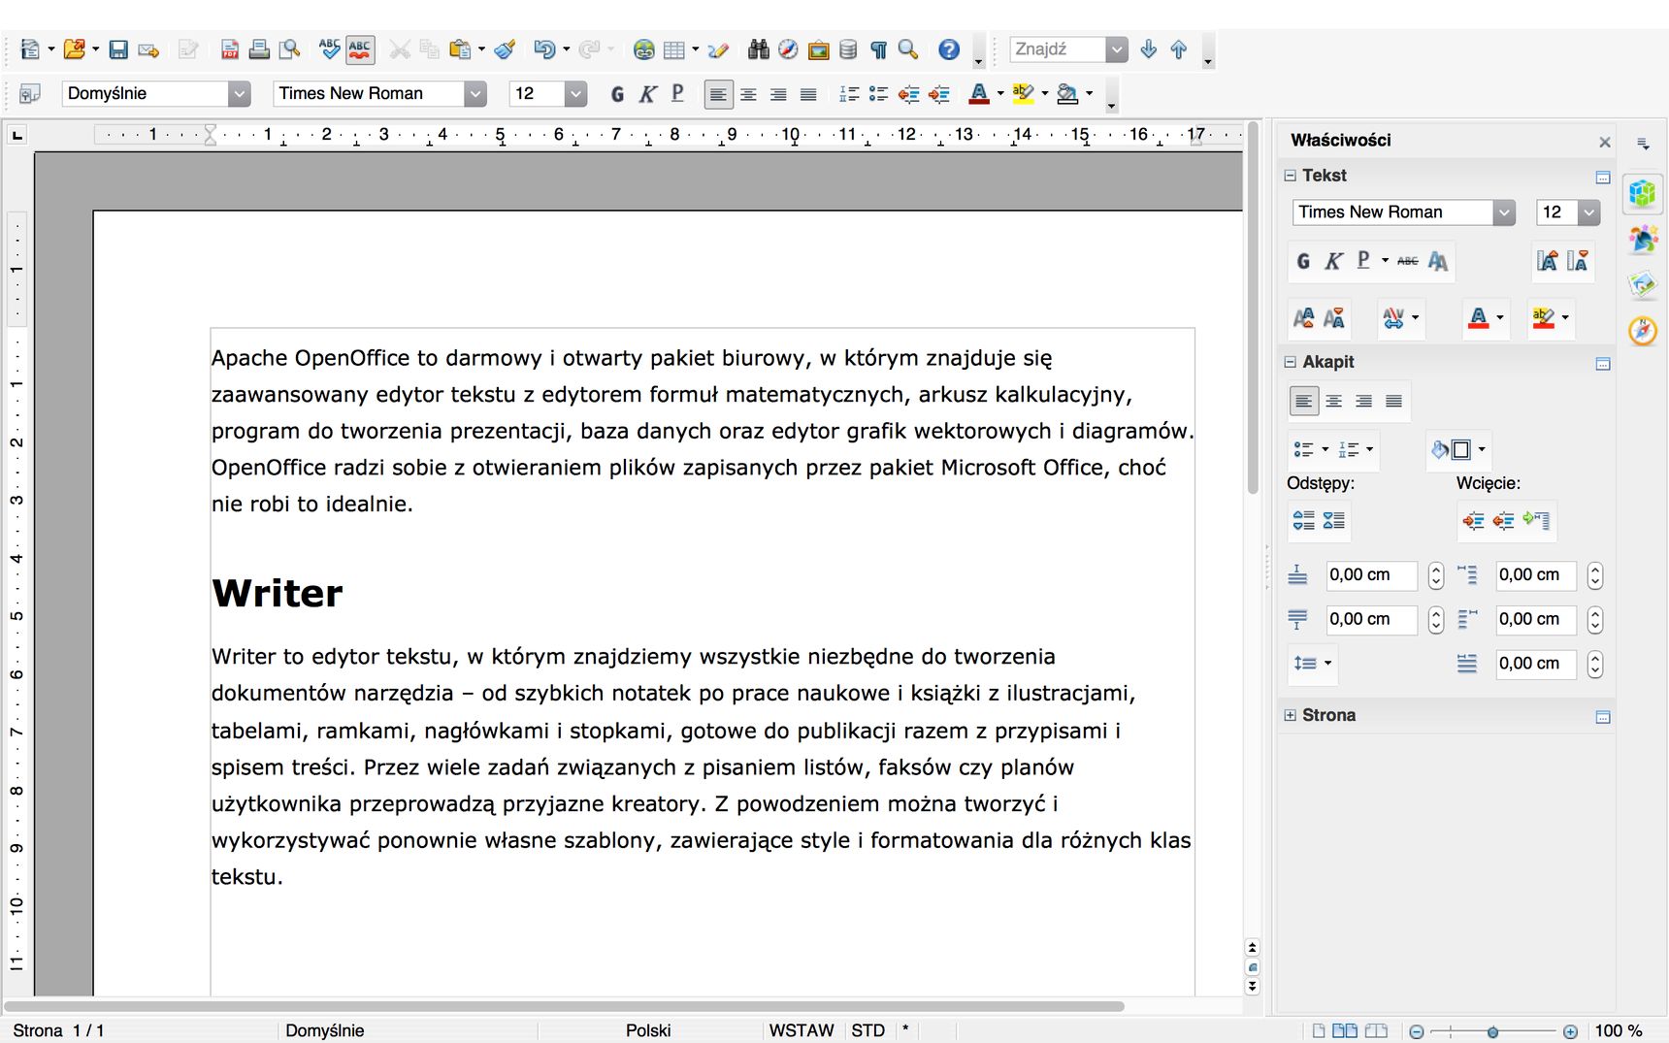This screenshot has height=1043, width=1669.
Task: Click the Print printer icon
Action: (259, 49)
